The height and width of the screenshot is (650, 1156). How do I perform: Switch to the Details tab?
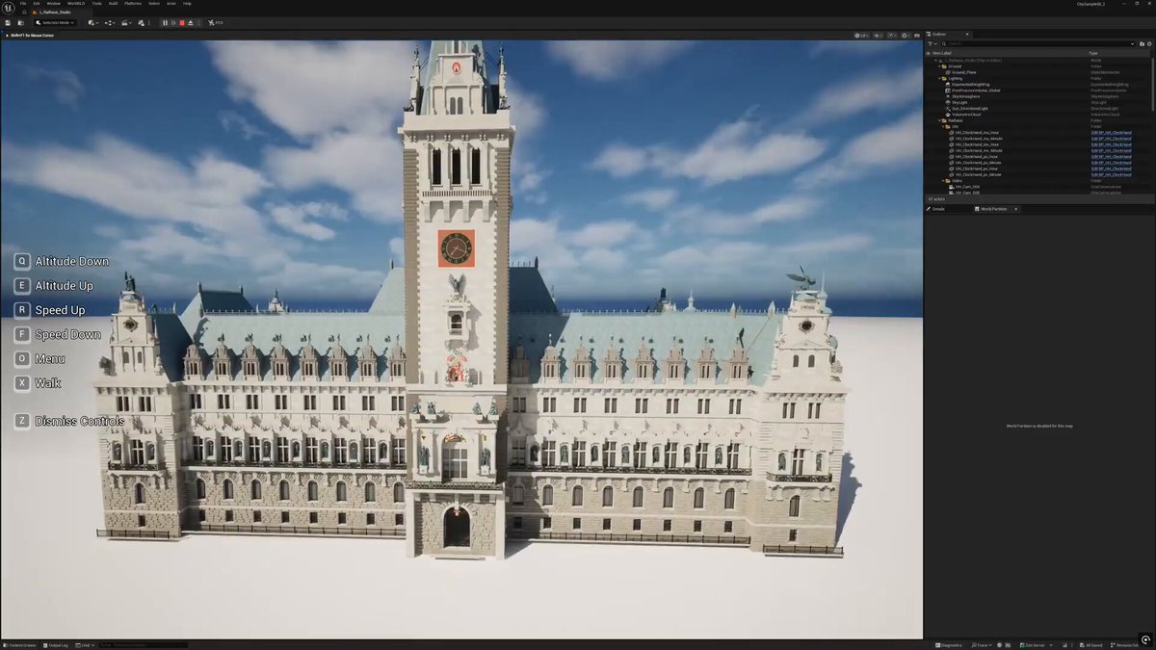pyautogui.click(x=936, y=209)
